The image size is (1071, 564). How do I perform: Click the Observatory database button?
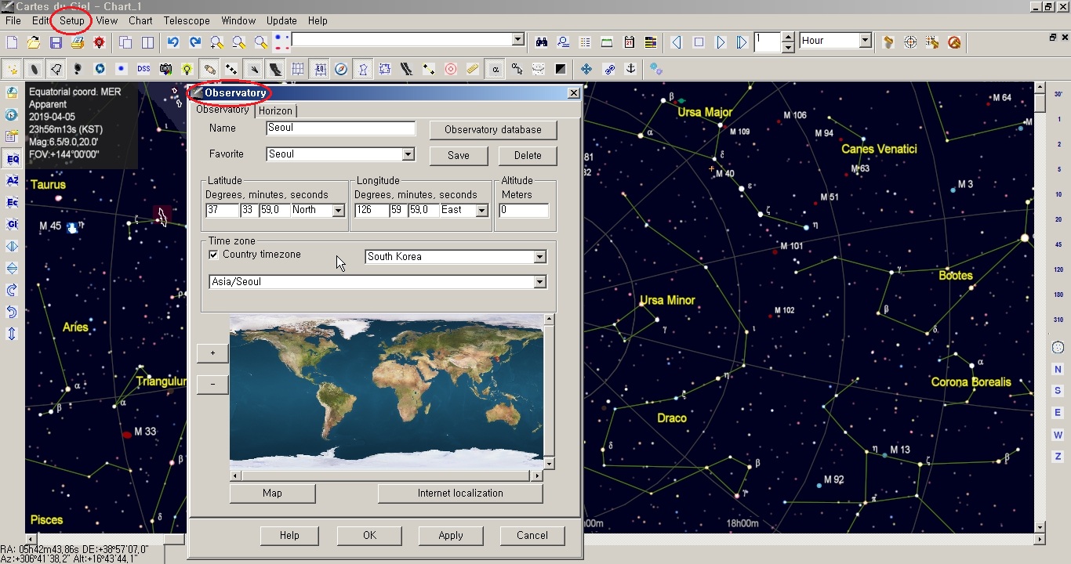coord(492,130)
